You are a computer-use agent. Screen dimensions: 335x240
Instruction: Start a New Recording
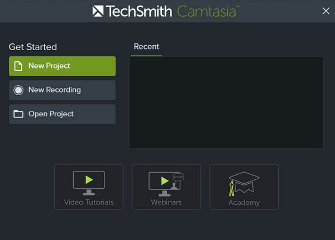click(62, 90)
